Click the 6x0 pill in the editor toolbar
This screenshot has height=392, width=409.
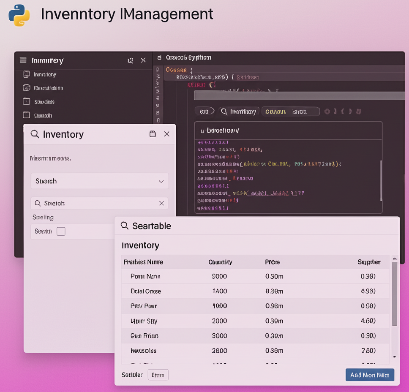[205, 111]
